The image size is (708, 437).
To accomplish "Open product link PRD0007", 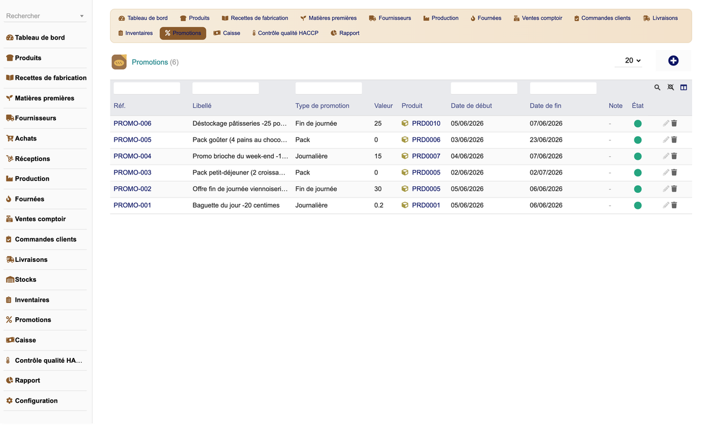I will coord(426,156).
